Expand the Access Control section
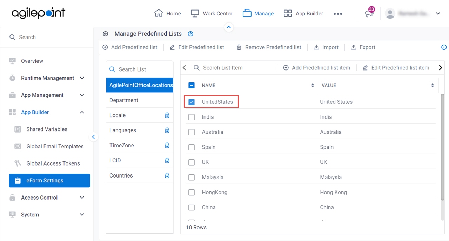This screenshot has width=449, height=241. [x=82, y=198]
